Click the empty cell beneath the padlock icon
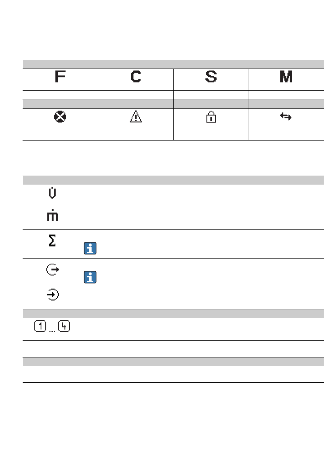 pos(211,136)
